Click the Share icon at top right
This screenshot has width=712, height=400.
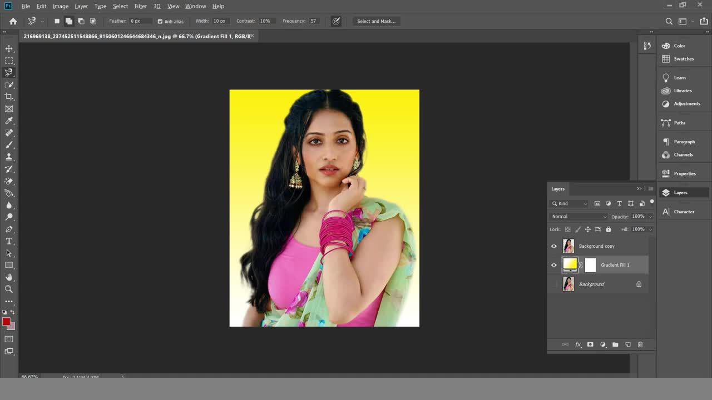tap(704, 21)
